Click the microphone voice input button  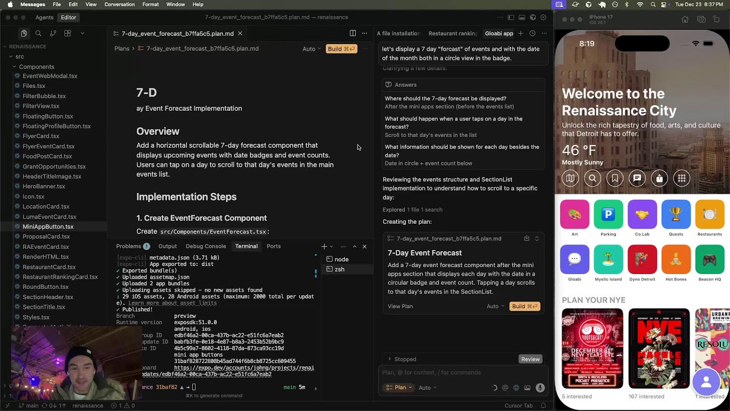pyautogui.click(x=540, y=388)
